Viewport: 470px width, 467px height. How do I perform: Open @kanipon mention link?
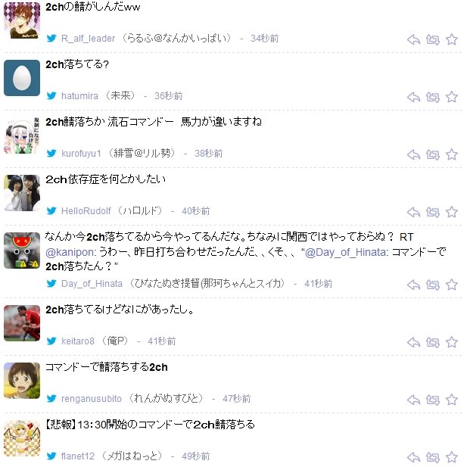coord(70,252)
